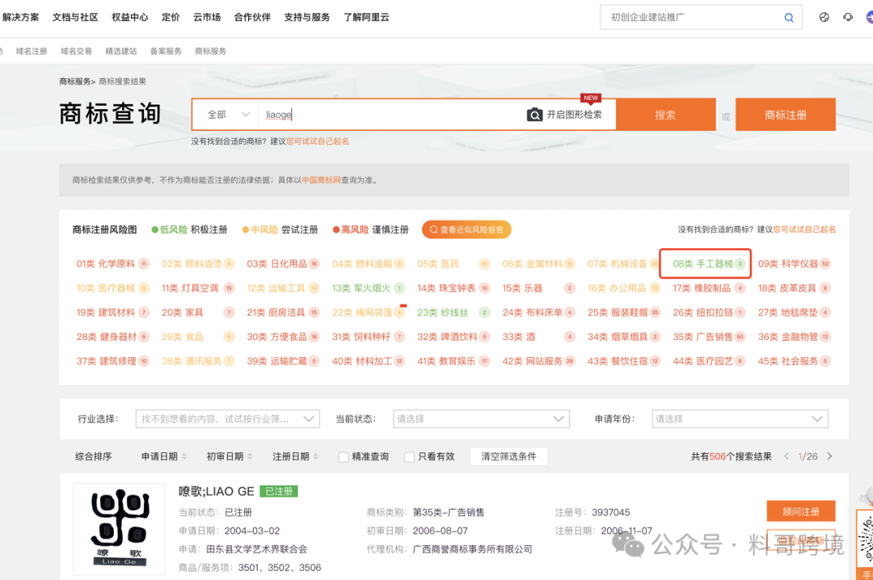The height and width of the screenshot is (580, 873).
Task: Click agency 广西商誉商标事务所有限公司
Action: tap(472, 548)
